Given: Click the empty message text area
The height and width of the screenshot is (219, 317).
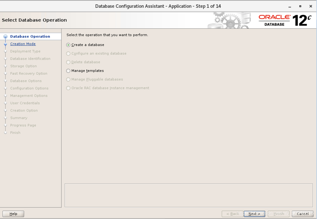Looking at the screenshot, I should tap(189, 195).
